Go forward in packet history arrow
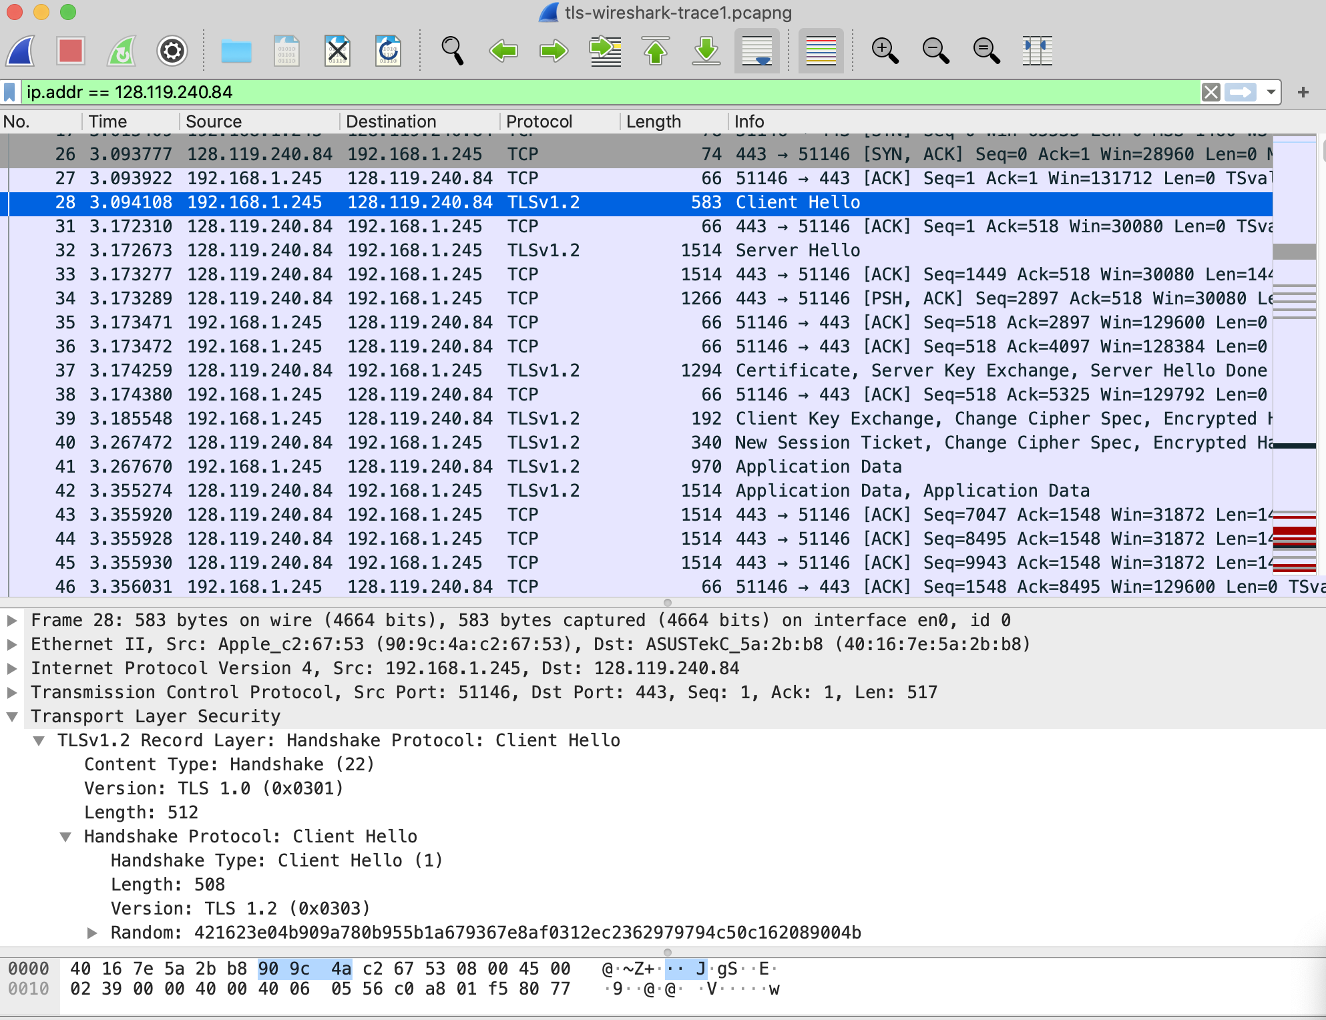The image size is (1326, 1020). (x=554, y=51)
